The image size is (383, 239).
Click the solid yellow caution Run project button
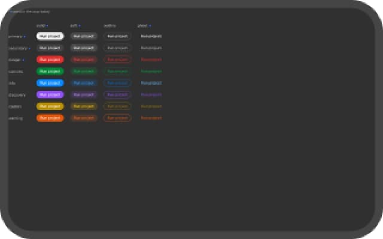click(x=50, y=106)
